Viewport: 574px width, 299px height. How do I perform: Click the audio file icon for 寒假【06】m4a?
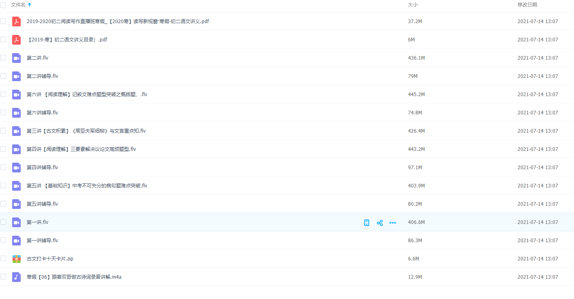pyautogui.click(x=16, y=277)
